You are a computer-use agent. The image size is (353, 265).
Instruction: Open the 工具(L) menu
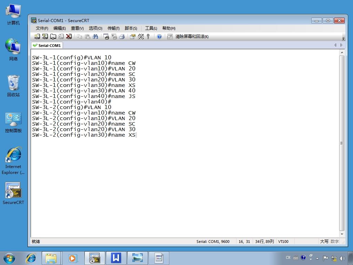tap(151, 28)
